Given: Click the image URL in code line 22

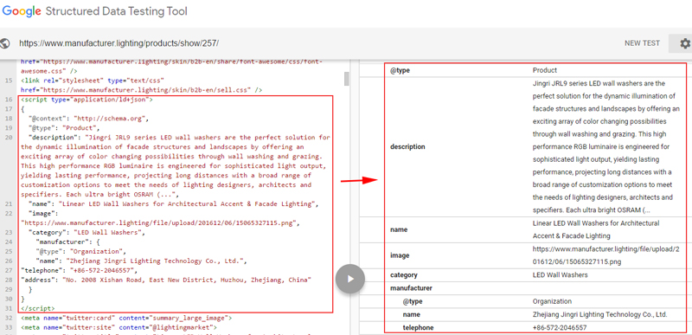Looking at the screenshot, I should tap(160, 222).
